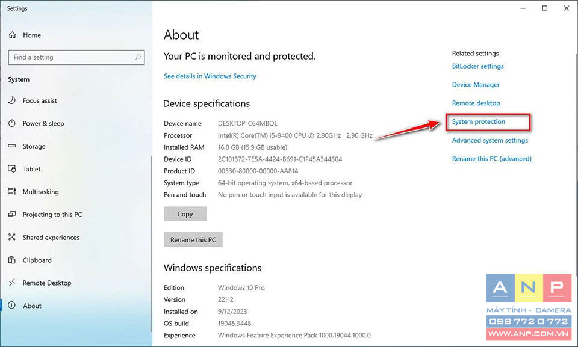Select About in the sidebar
The image size is (578, 347).
pos(32,306)
